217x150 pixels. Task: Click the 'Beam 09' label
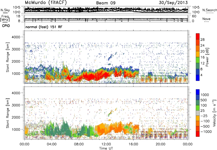tap(106, 3)
